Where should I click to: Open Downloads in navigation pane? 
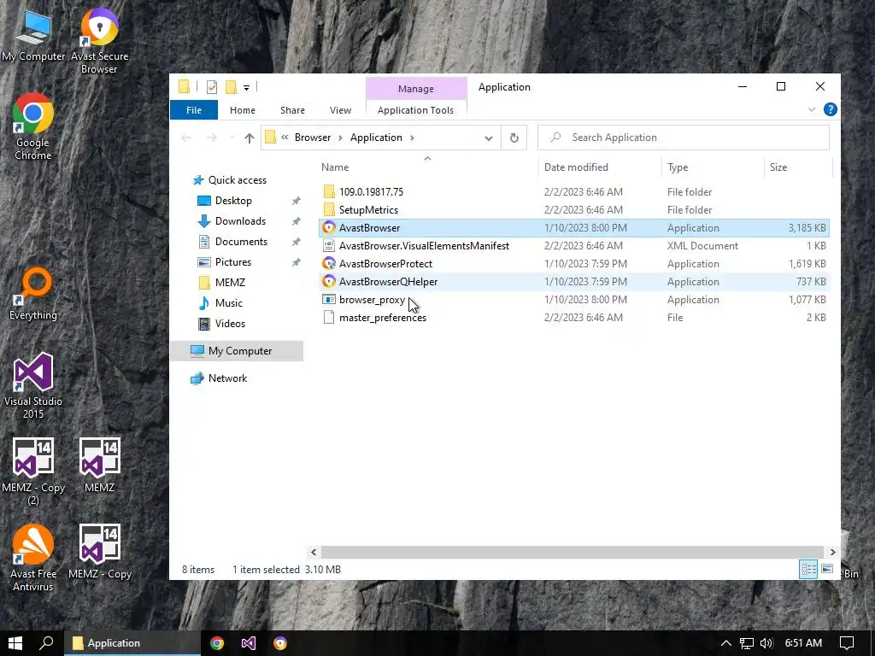(x=240, y=221)
